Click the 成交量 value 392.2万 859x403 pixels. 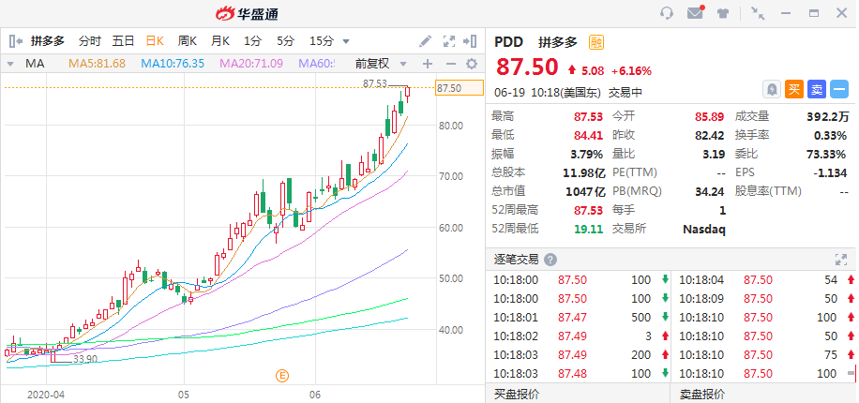[x=828, y=116]
